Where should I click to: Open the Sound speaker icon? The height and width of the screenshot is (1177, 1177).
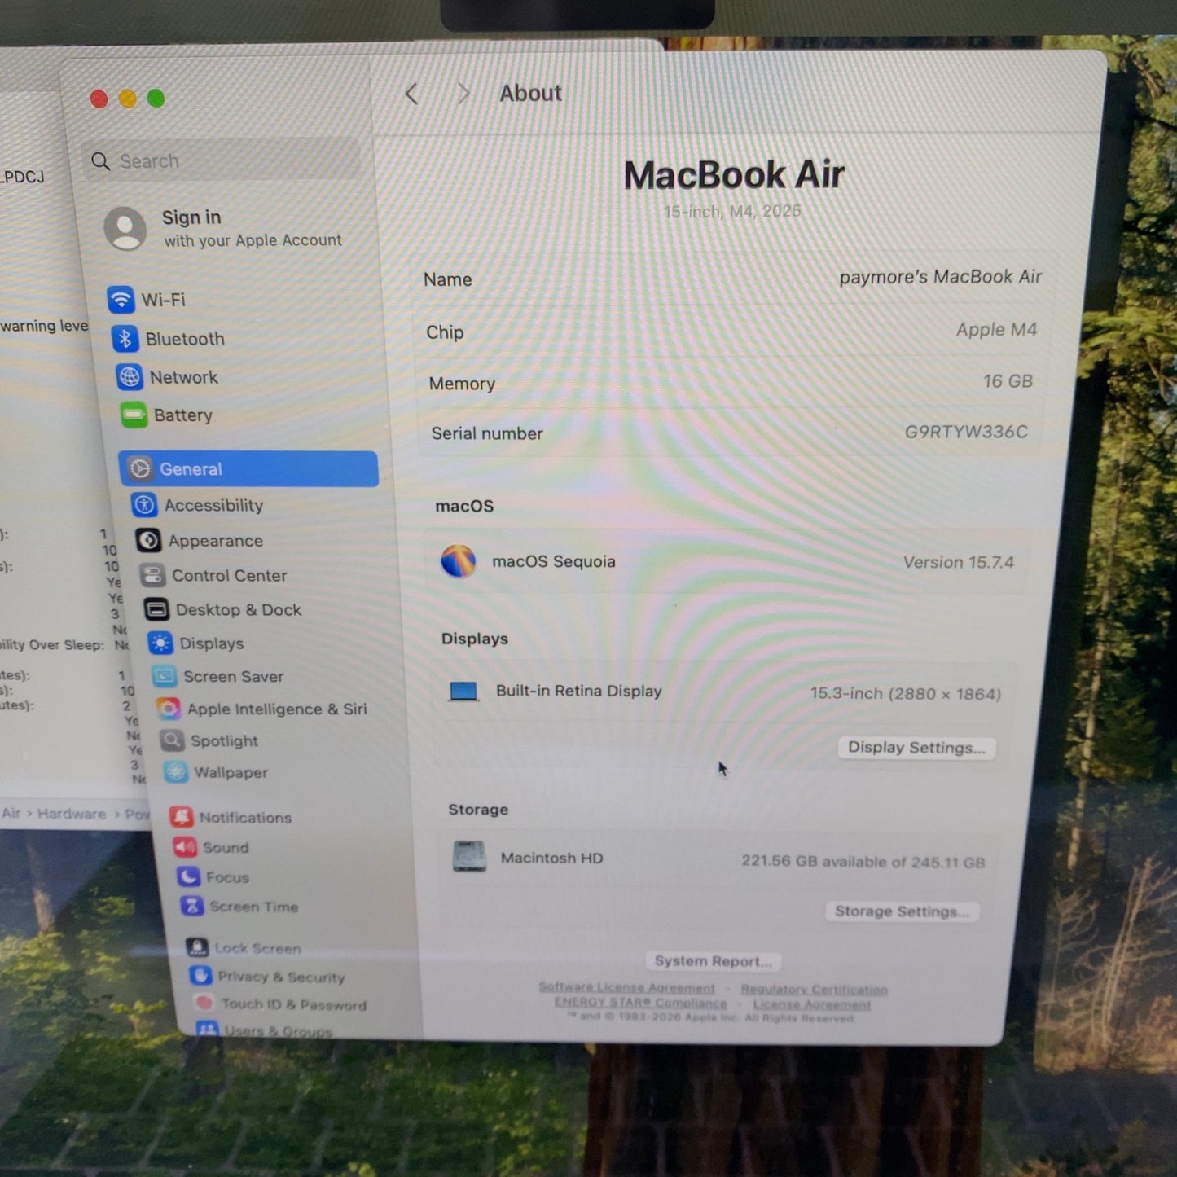(x=185, y=847)
